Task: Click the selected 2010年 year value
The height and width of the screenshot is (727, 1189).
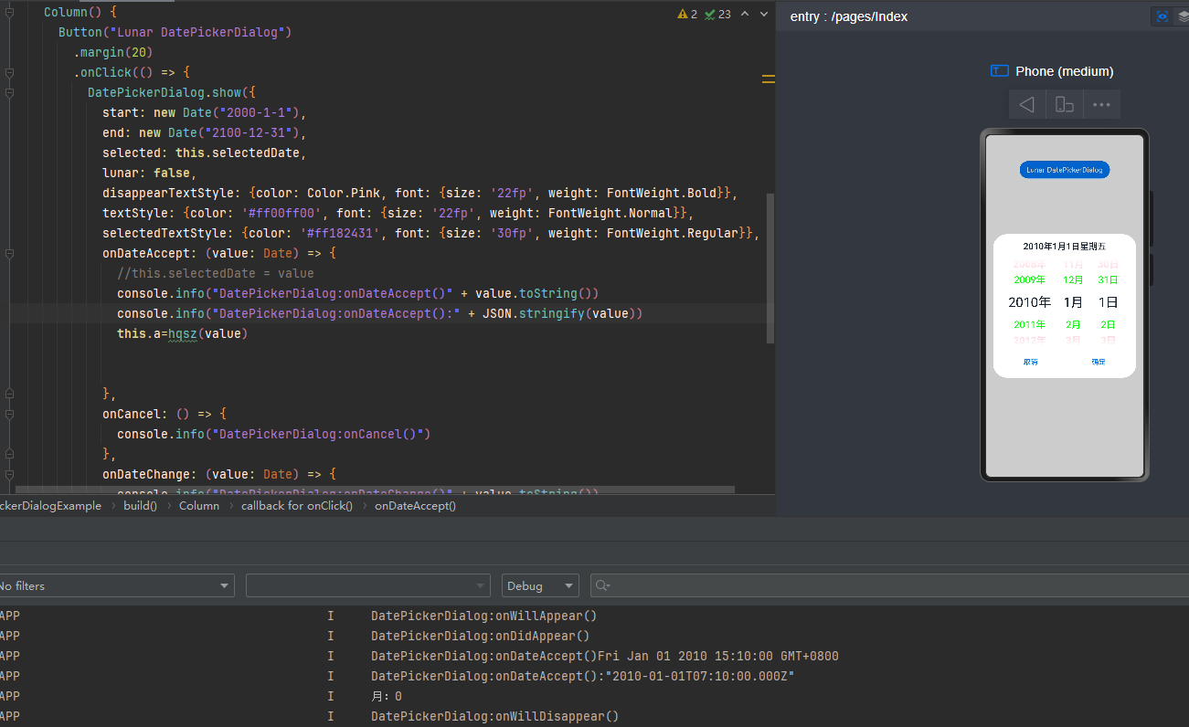Action: [1029, 302]
